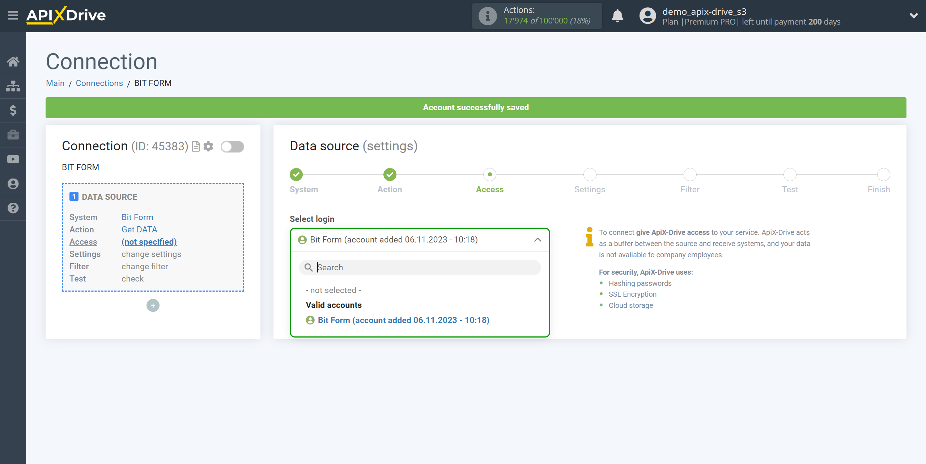Click the add new datasource plus button
Image resolution: width=926 pixels, height=464 pixels.
[x=153, y=305]
